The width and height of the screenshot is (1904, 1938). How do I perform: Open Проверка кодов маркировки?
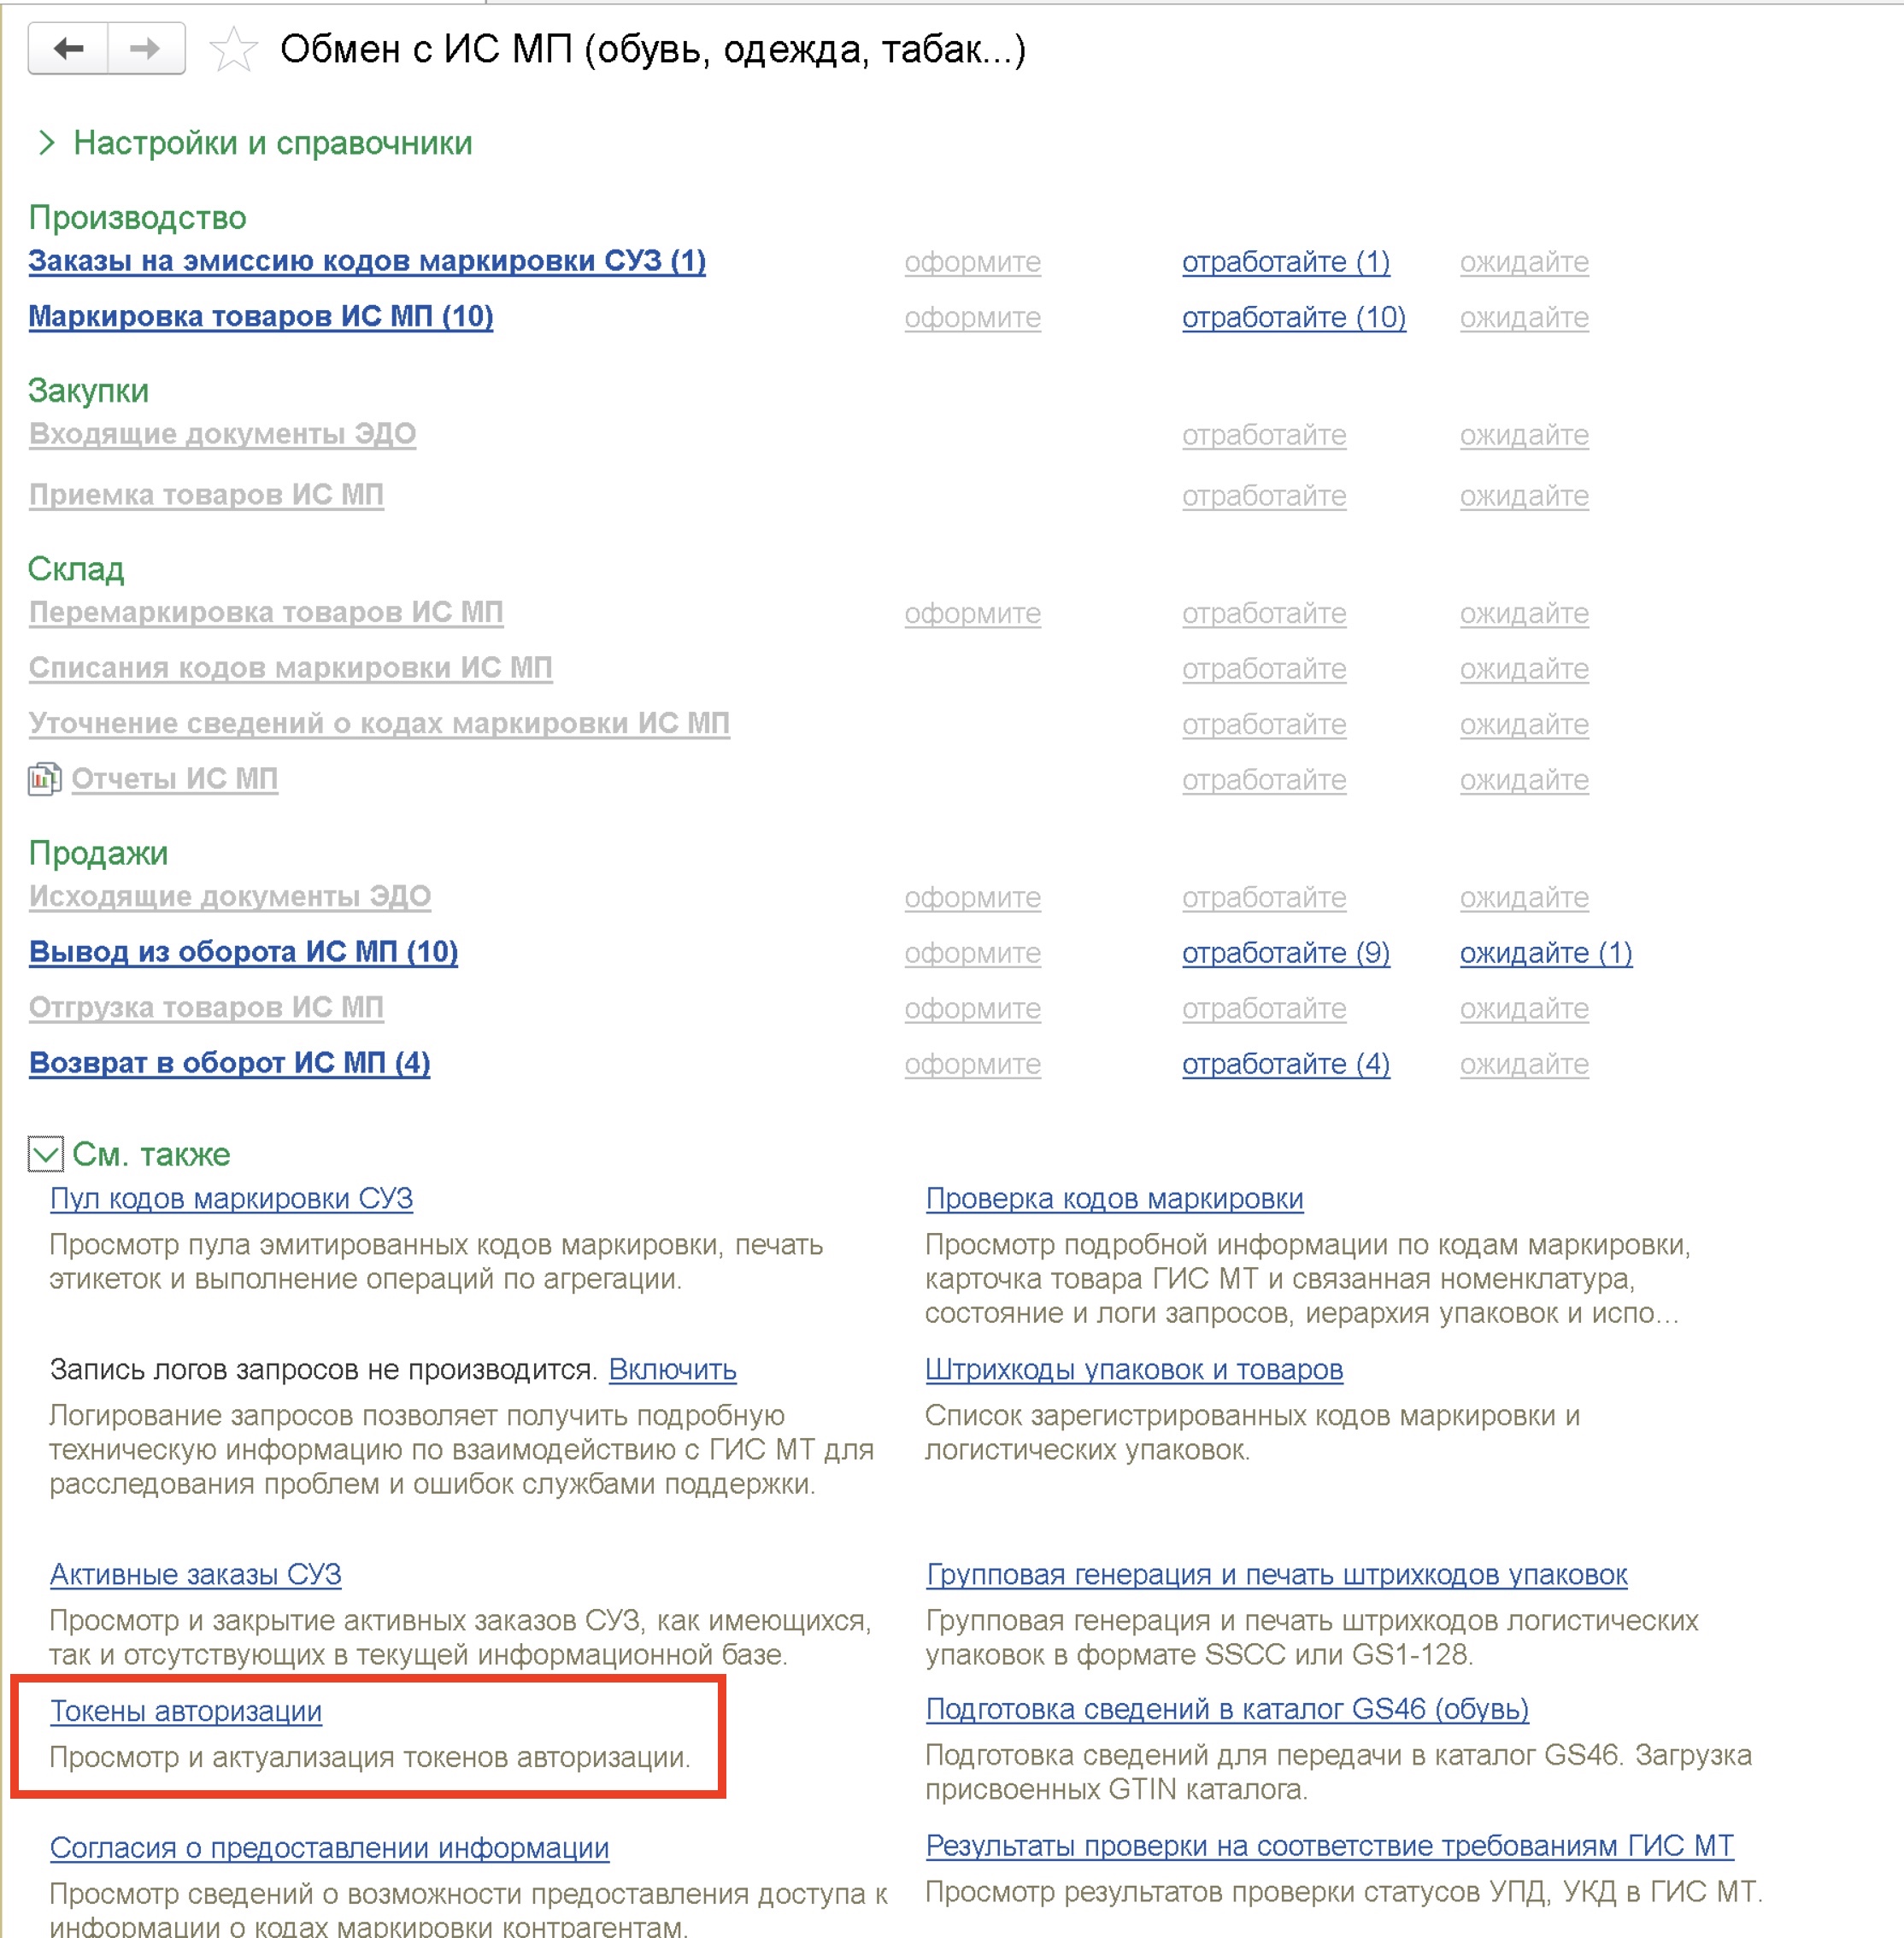(1114, 1199)
